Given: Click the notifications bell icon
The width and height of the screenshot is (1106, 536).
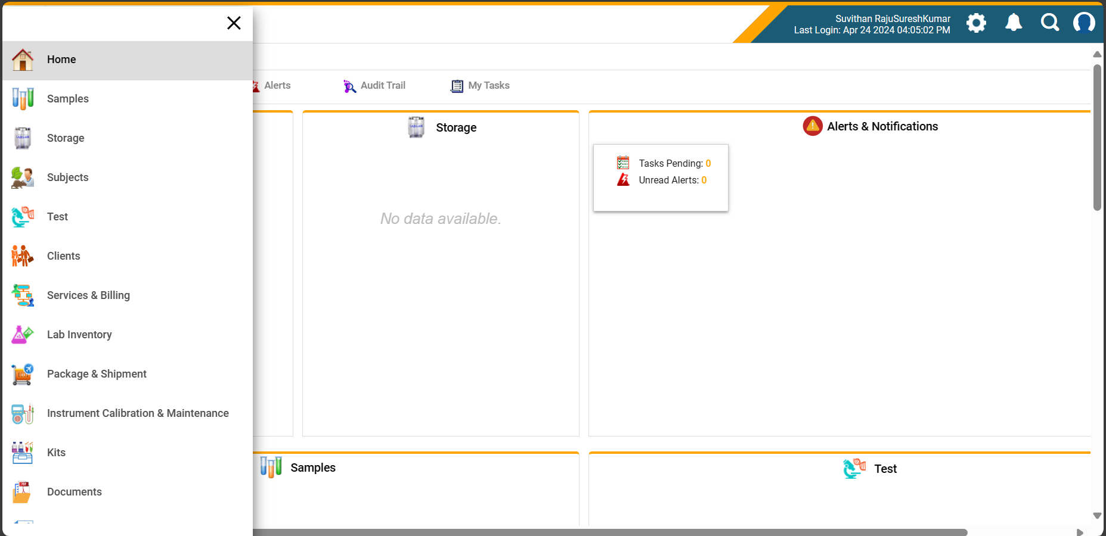Looking at the screenshot, I should [x=1014, y=23].
